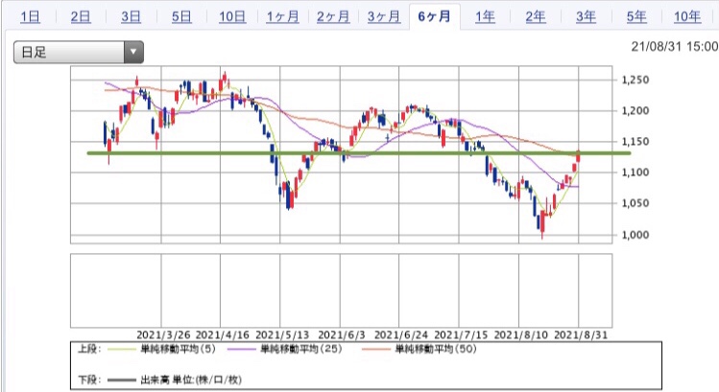This screenshot has height=392, width=719.
Task: Click the latest red candle at 2021/8/31
Action: tap(579, 155)
